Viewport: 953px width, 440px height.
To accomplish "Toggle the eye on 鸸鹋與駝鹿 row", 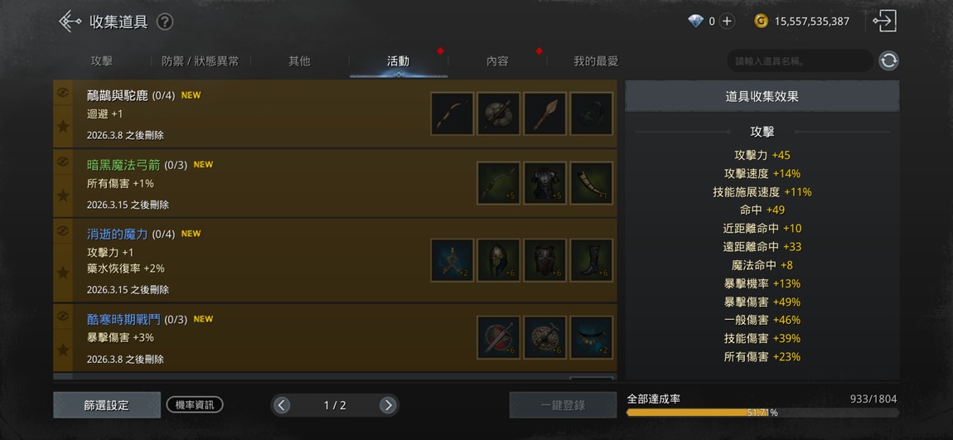I will pos(63,92).
